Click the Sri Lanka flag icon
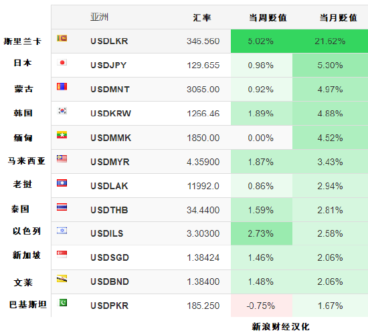This screenshot has width=368, height=335. [x=62, y=38]
